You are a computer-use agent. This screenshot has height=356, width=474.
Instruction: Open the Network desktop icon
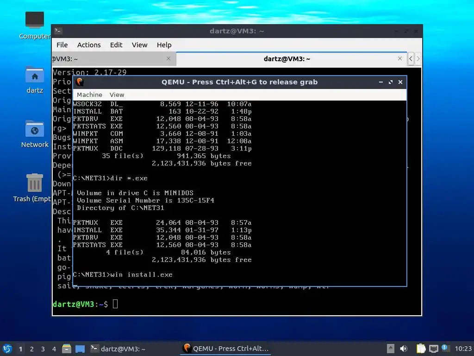click(x=35, y=134)
